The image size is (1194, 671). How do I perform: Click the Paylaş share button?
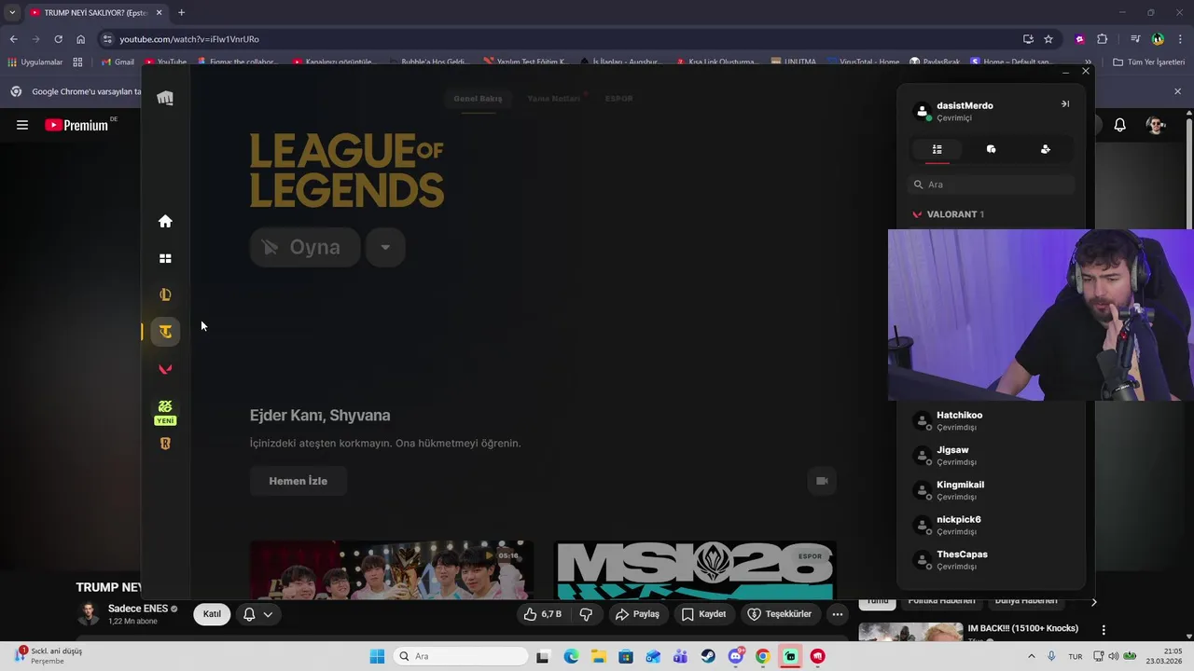click(x=637, y=614)
